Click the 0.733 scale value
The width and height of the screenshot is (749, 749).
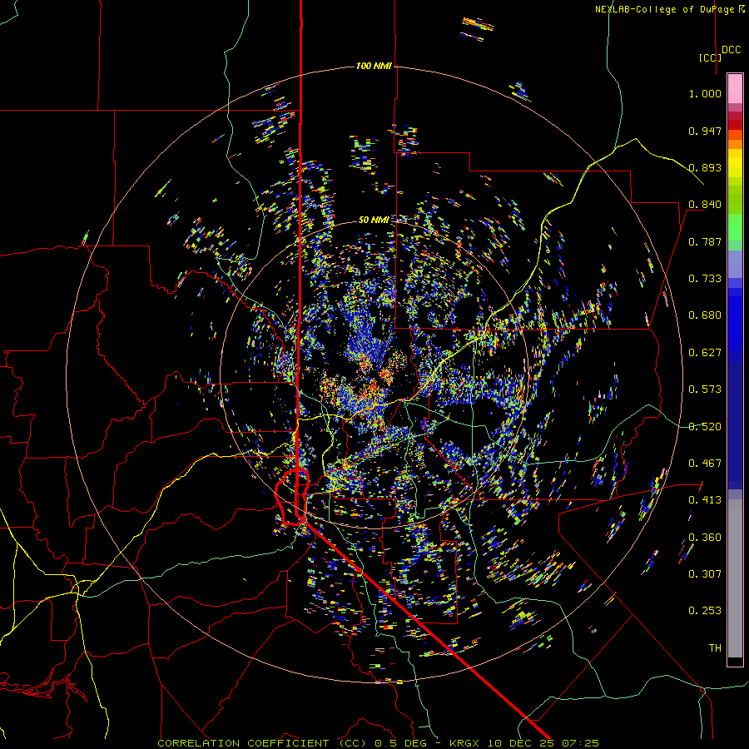click(705, 279)
